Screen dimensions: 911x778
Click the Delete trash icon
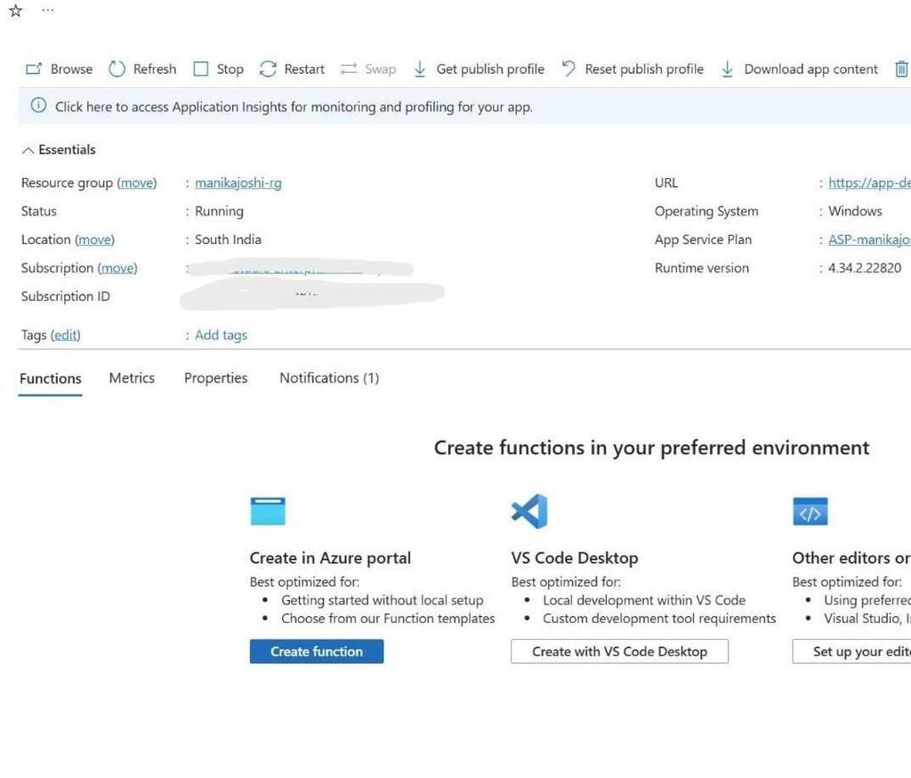pos(901,69)
